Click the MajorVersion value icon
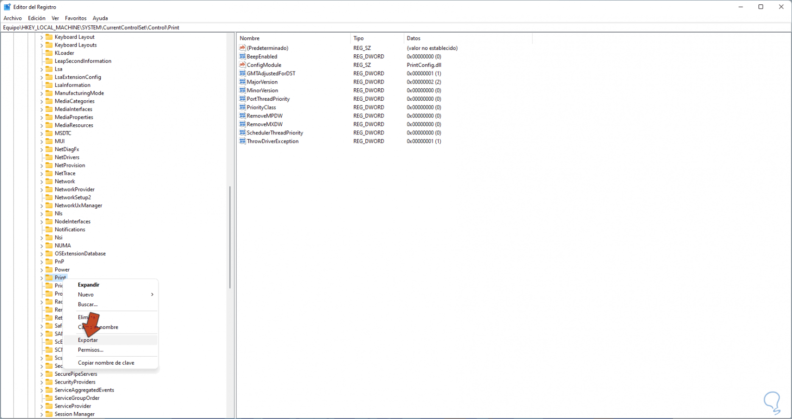The width and height of the screenshot is (792, 419). (242, 82)
